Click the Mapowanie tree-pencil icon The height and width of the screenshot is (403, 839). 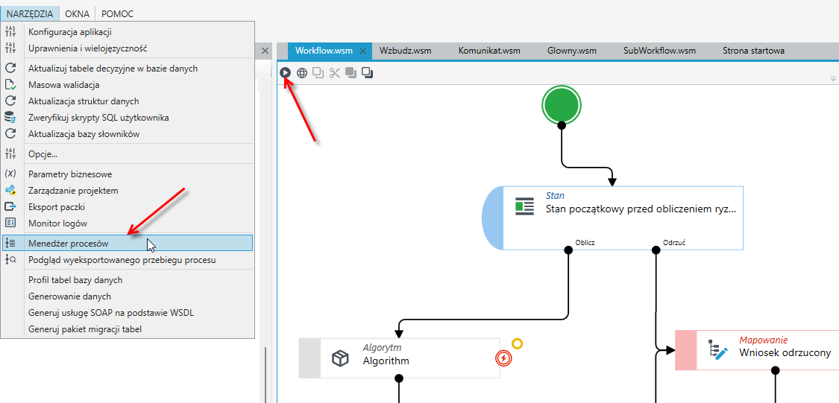(x=717, y=349)
